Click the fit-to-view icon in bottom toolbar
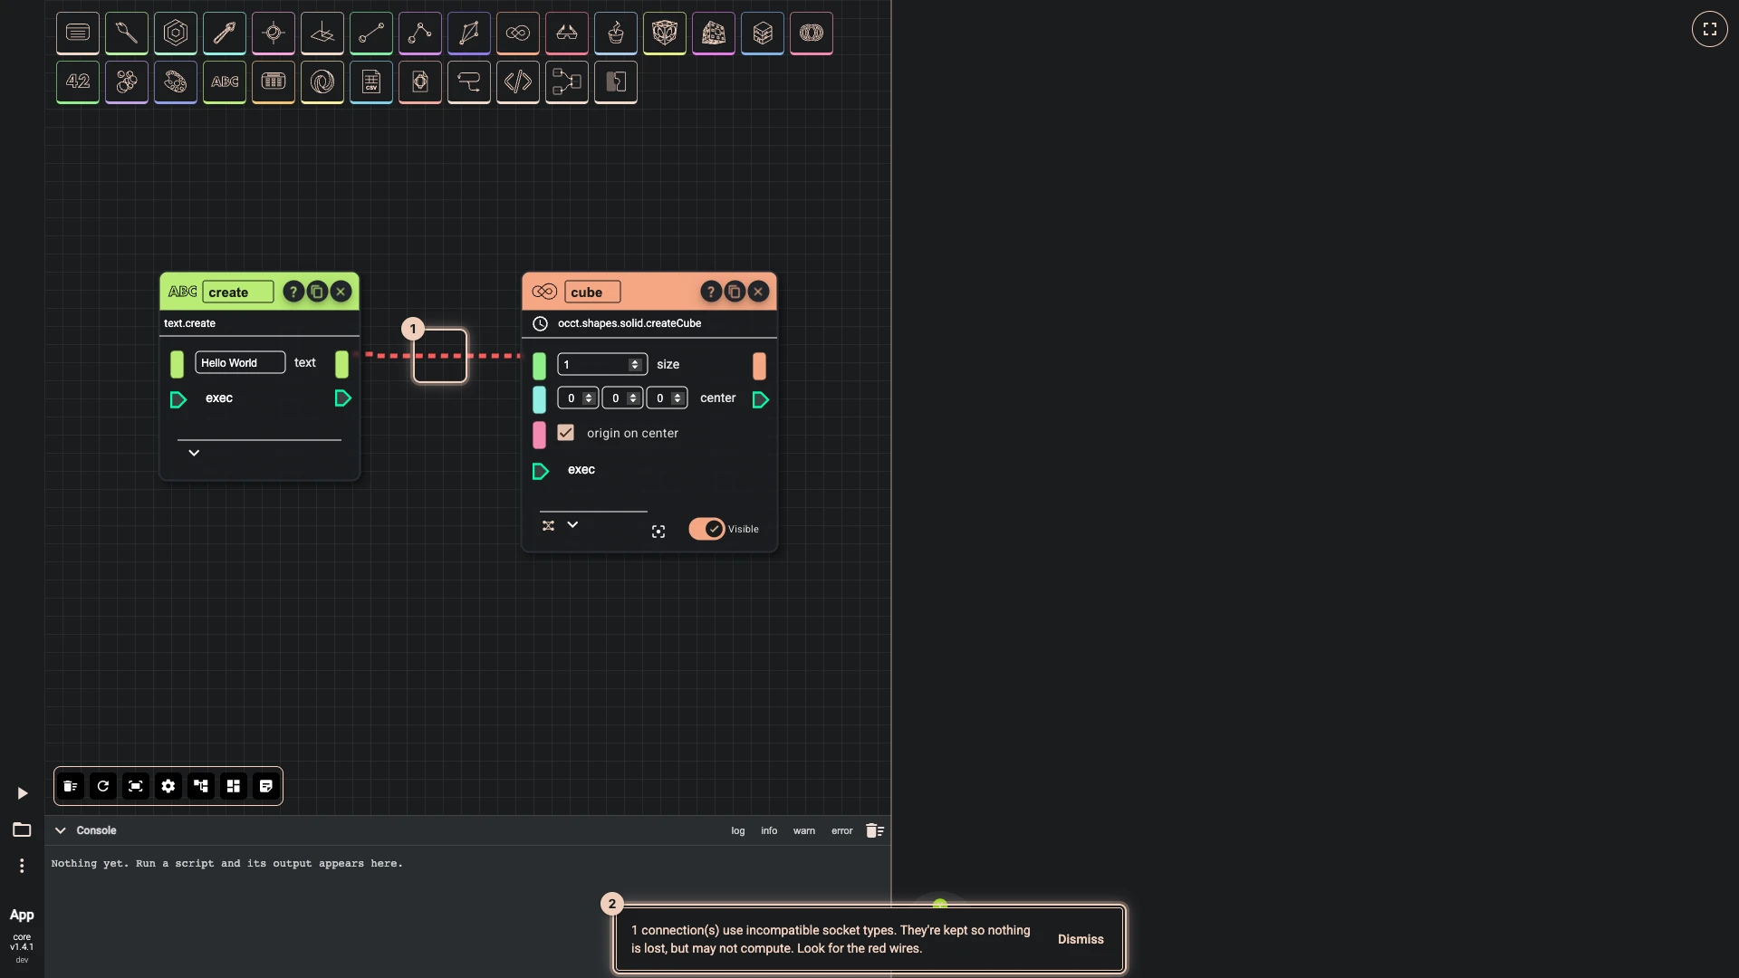Screen dimensions: 1739x978 coord(136,786)
